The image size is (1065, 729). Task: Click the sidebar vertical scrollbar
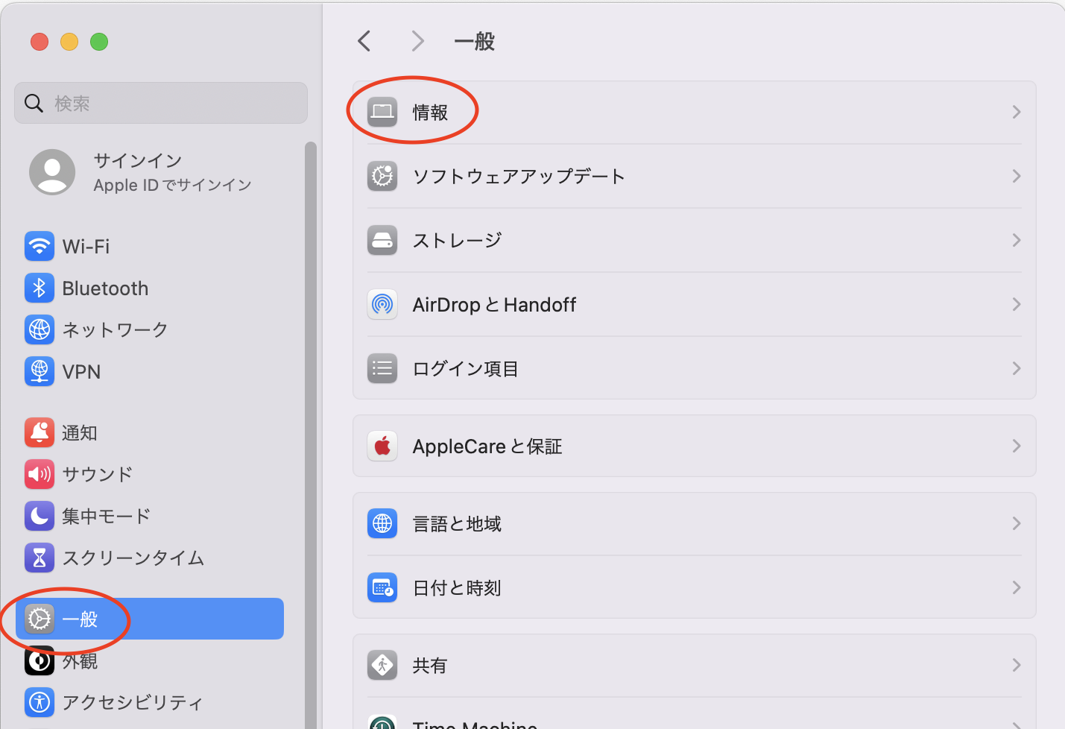(311, 435)
